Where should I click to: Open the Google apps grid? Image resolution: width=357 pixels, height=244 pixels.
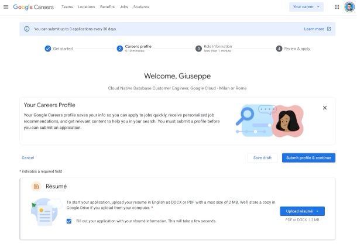coord(337,7)
